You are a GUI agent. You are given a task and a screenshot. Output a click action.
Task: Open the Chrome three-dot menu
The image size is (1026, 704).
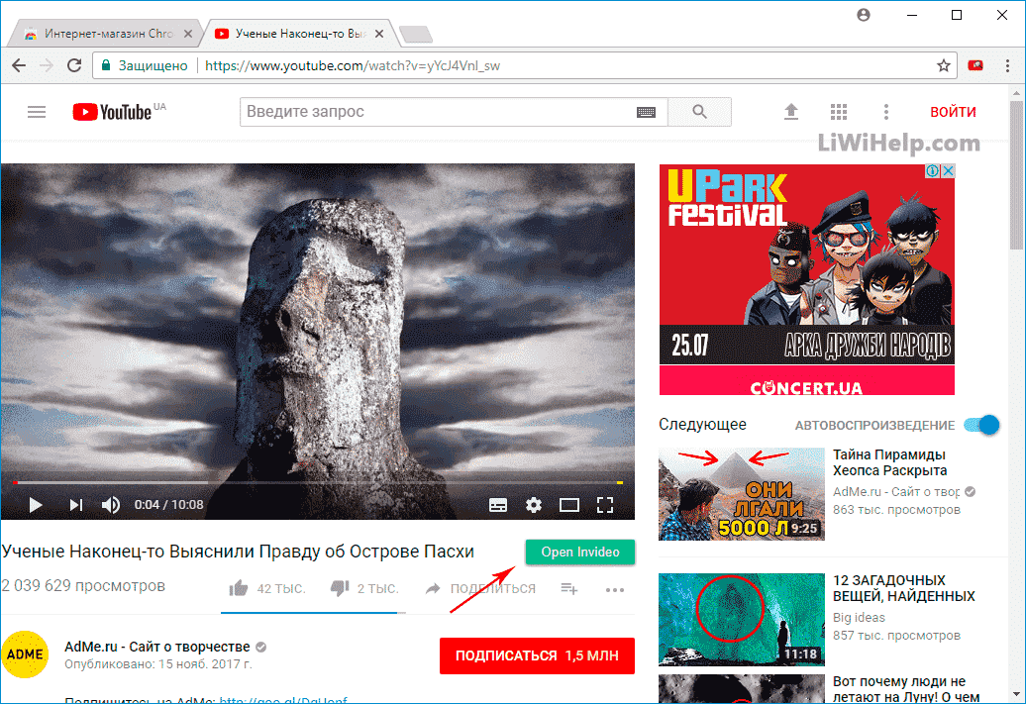(1008, 65)
